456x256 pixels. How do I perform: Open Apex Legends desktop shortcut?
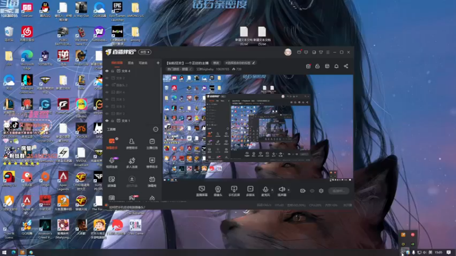(x=63, y=181)
